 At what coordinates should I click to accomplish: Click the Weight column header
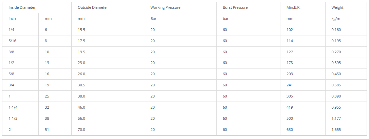(337, 7)
